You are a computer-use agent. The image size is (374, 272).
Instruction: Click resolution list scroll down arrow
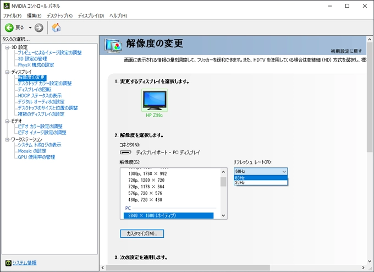223,215
